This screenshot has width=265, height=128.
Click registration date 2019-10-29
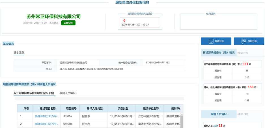[40, 23]
